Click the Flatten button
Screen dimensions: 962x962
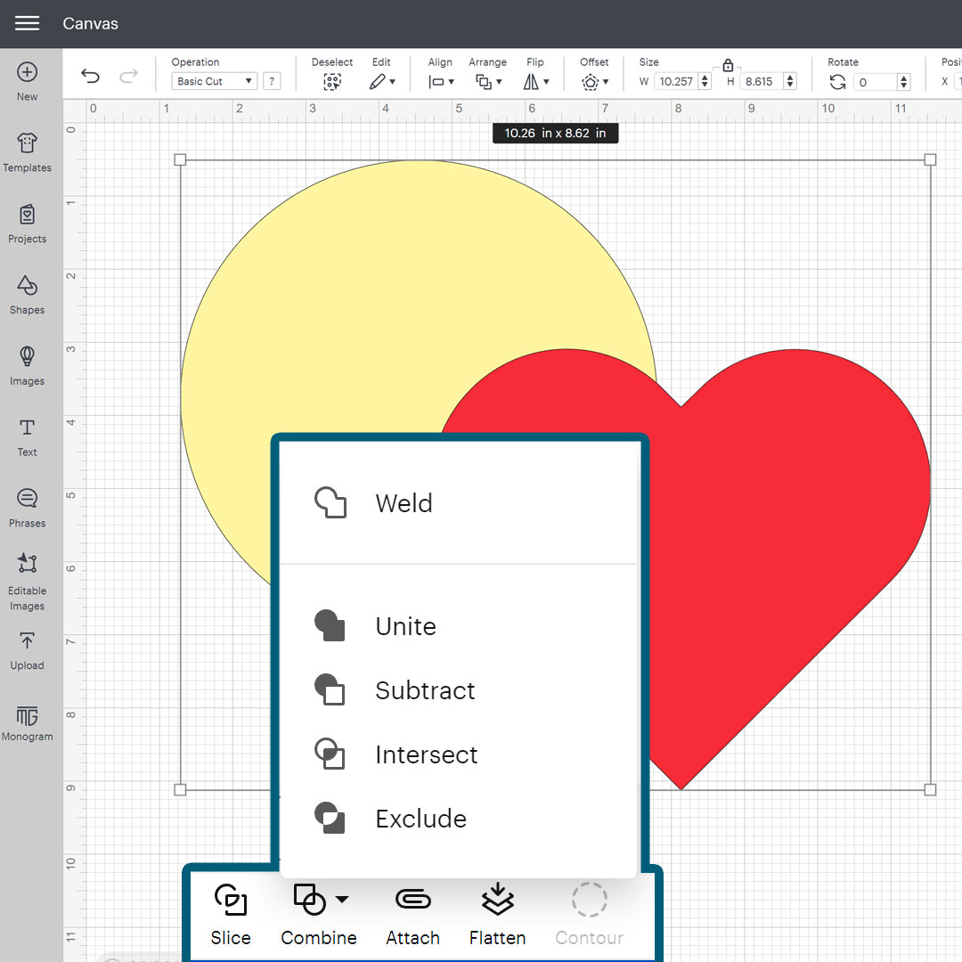click(x=497, y=913)
